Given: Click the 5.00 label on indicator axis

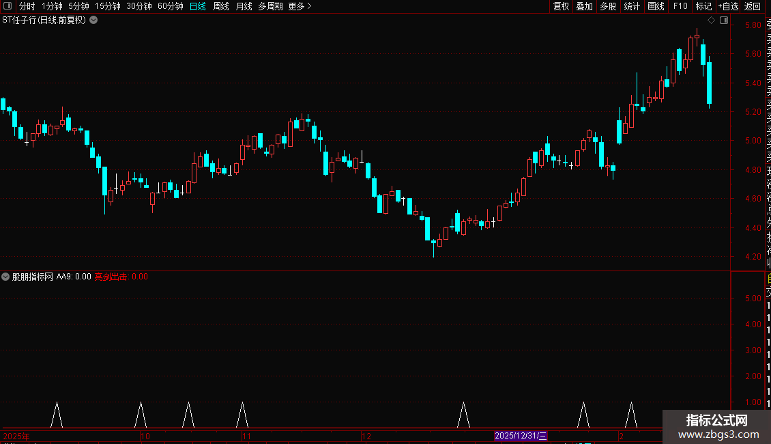Looking at the screenshot, I should 753,299.
